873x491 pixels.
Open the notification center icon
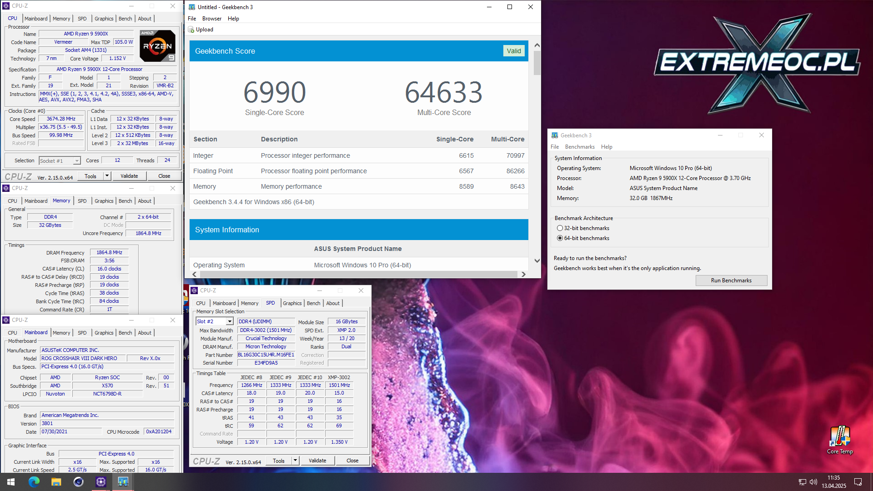click(858, 482)
